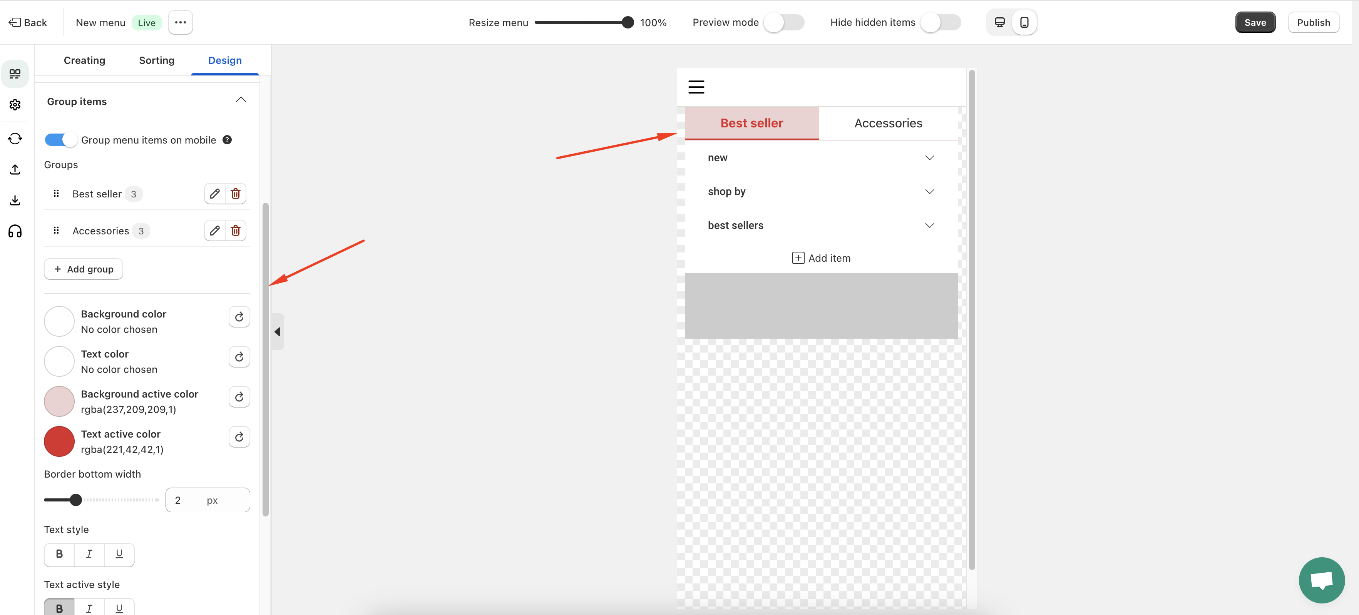Disable Group menu items on mobile

(x=61, y=140)
